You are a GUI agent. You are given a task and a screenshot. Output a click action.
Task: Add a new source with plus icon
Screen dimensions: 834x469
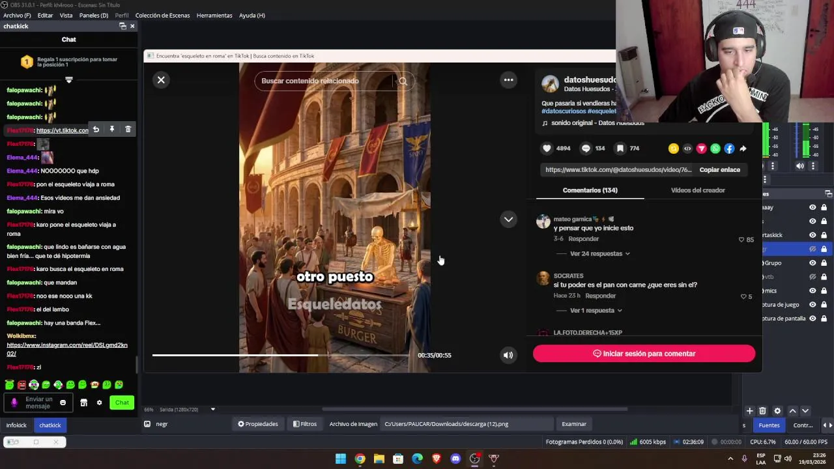click(749, 411)
